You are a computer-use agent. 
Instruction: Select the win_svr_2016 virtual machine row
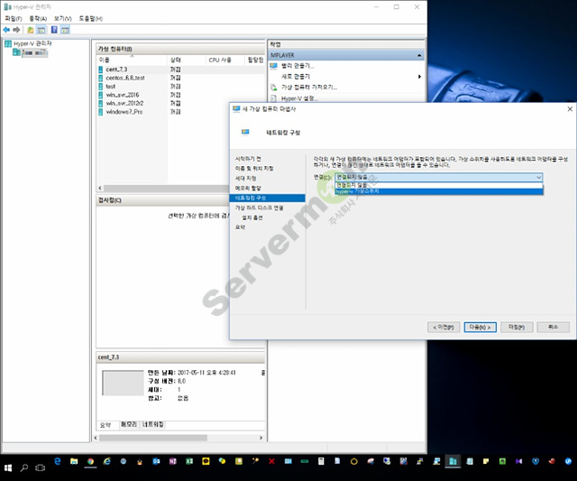[x=180, y=95]
